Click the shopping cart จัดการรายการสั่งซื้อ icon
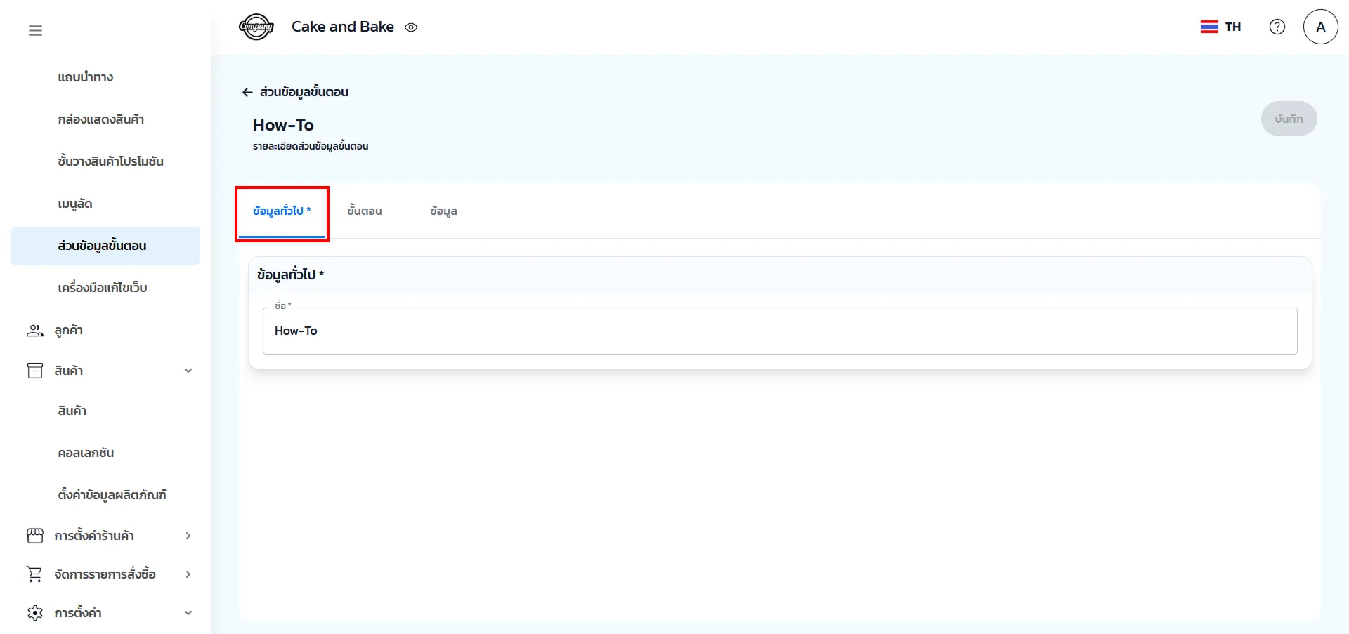The width and height of the screenshot is (1349, 634). click(x=34, y=574)
